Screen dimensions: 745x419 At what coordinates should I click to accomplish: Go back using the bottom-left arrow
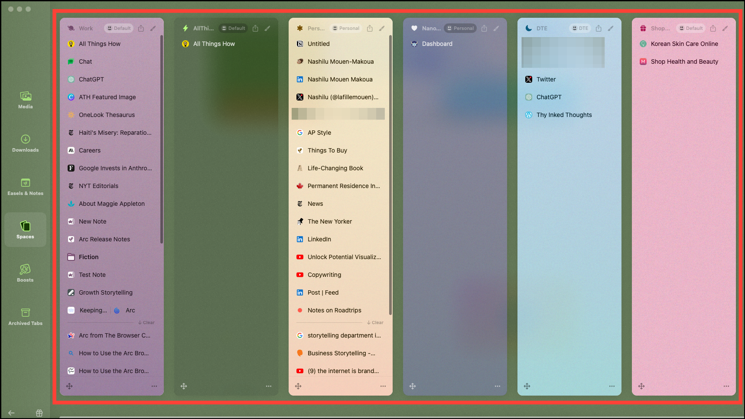tap(11, 413)
